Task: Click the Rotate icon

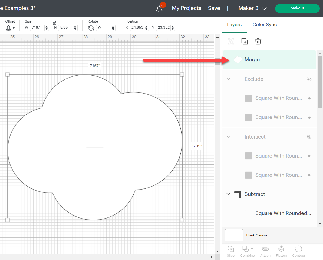Action: pyautogui.click(x=91, y=28)
